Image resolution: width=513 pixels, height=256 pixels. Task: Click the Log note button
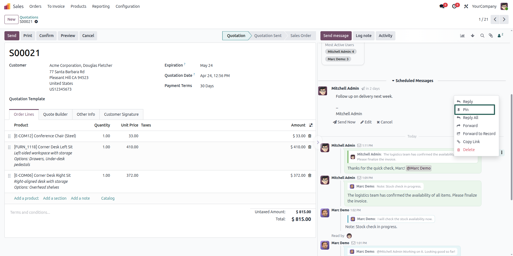[364, 36]
